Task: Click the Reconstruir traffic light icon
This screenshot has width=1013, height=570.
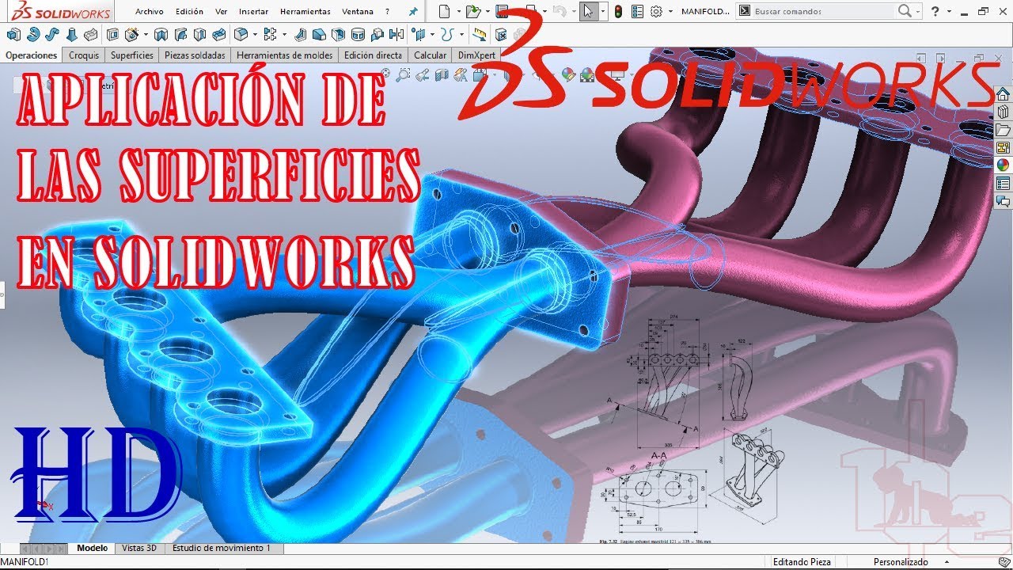Action: click(618, 11)
